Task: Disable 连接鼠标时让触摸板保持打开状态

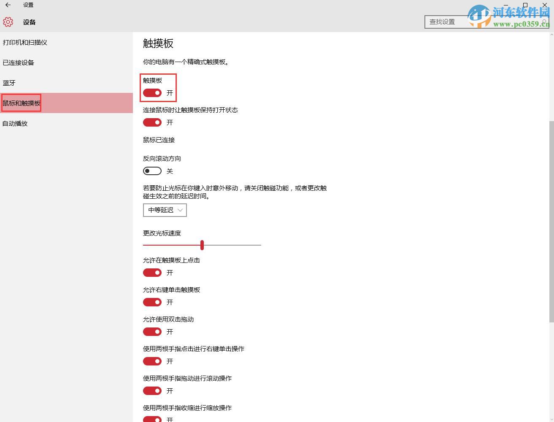Action: coord(152,122)
